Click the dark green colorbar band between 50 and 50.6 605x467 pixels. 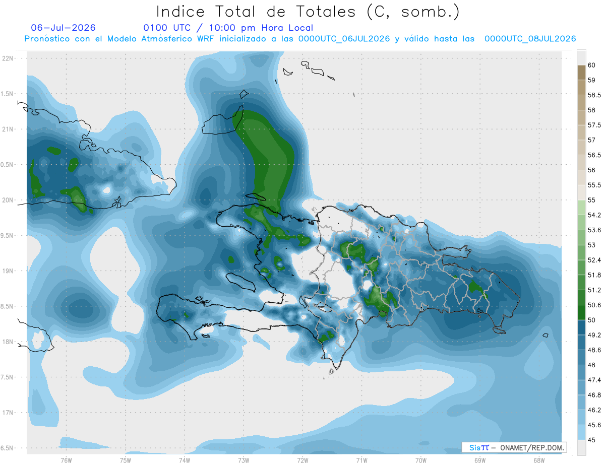(581, 313)
